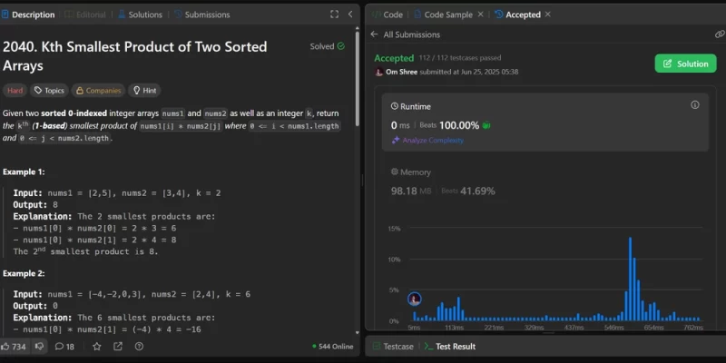726x363 pixels.
Task: Copy the submission link icon
Action: [x=720, y=34]
